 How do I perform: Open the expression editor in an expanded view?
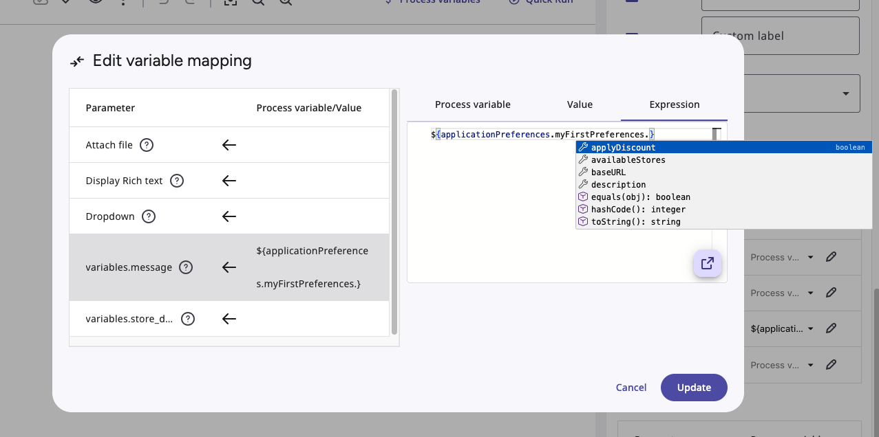707,263
